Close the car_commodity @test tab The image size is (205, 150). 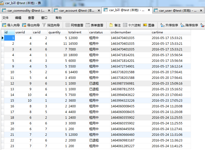(x=49, y=10)
